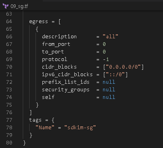Click the closing curly brace on line 80
This screenshot has width=163, height=148.
pyautogui.click(x=24, y=143)
